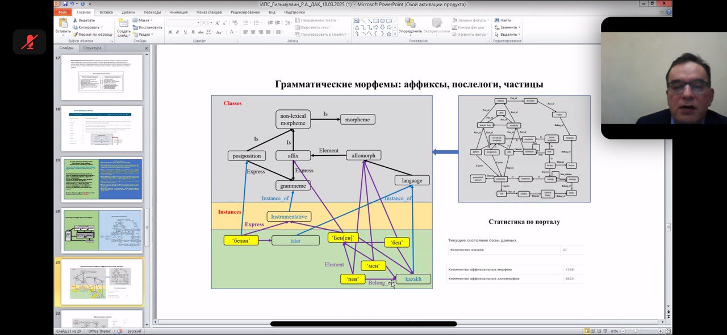Increase font size with the large A icon

pyautogui.click(x=218, y=23)
